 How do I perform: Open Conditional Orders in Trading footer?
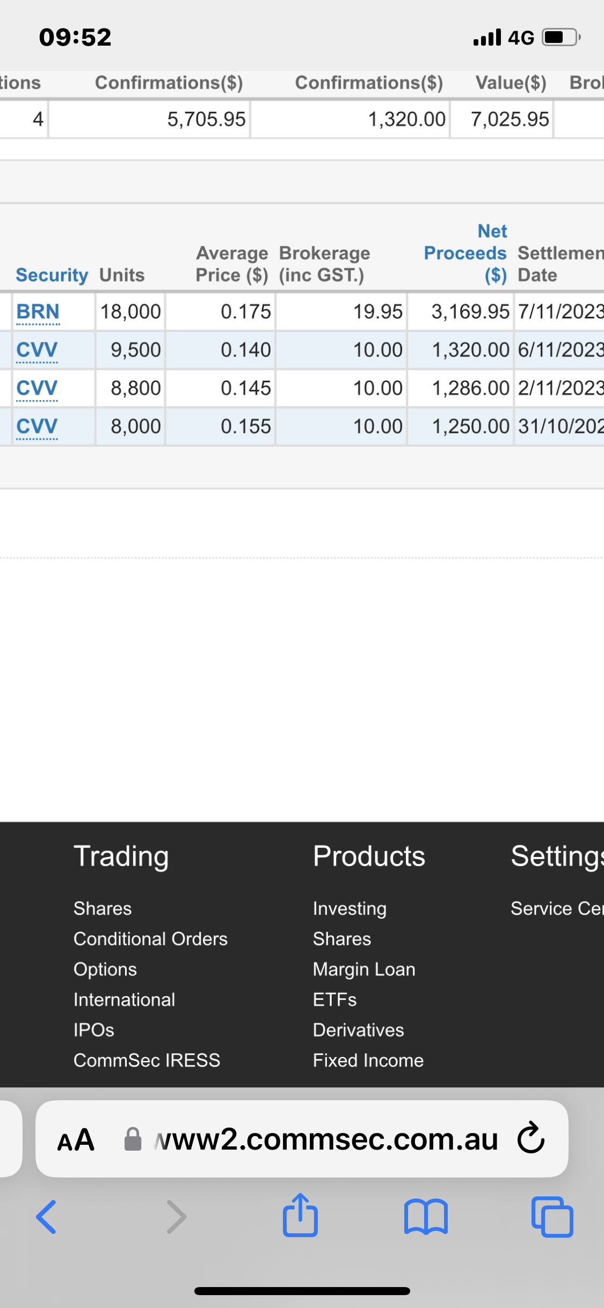click(150, 939)
